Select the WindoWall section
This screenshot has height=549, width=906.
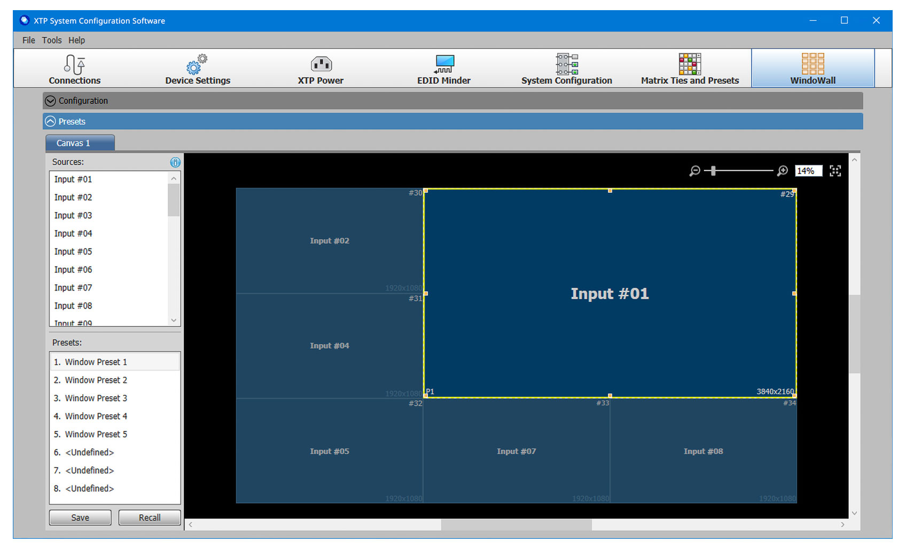tap(813, 68)
